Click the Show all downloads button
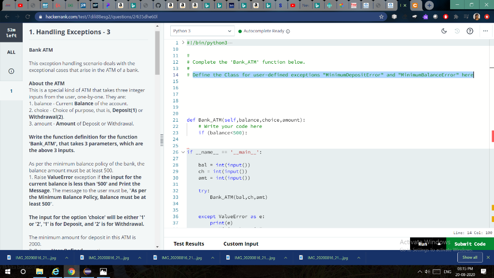Image resolution: width=494 pixels, height=278 pixels. (469, 258)
